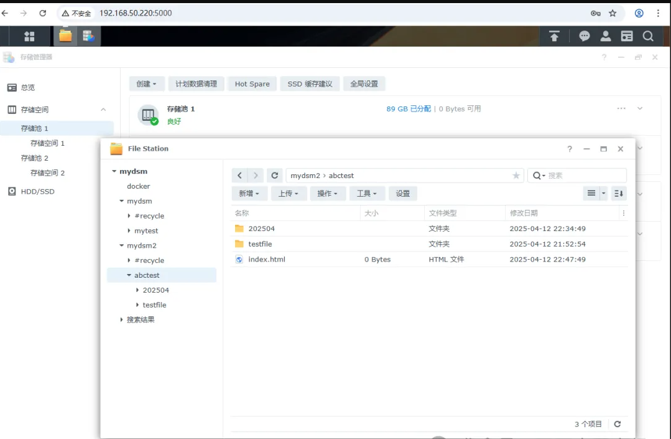Open the DSM widgets panel icon
Screen dimensions: 671x439
click(627, 36)
